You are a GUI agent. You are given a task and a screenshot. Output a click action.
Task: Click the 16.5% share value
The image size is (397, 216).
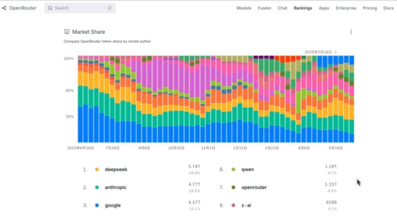click(195, 191)
